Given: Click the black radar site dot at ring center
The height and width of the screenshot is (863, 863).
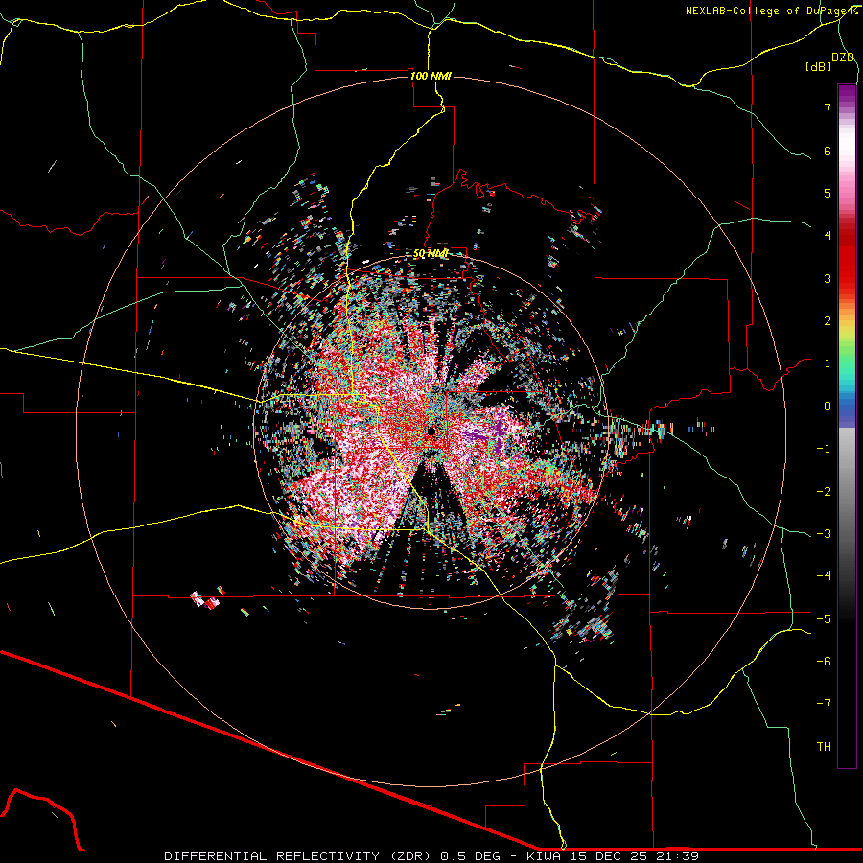Looking at the screenshot, I should click(431, 431).
